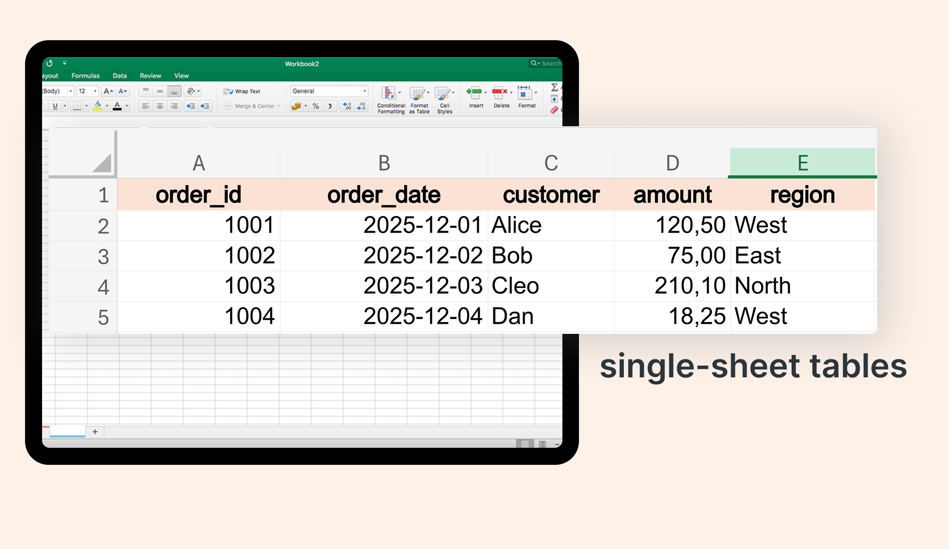The height and width of the screenshot is (549, 949).
Task: Click the increase font size icon
Action: (x=108, y=91)
